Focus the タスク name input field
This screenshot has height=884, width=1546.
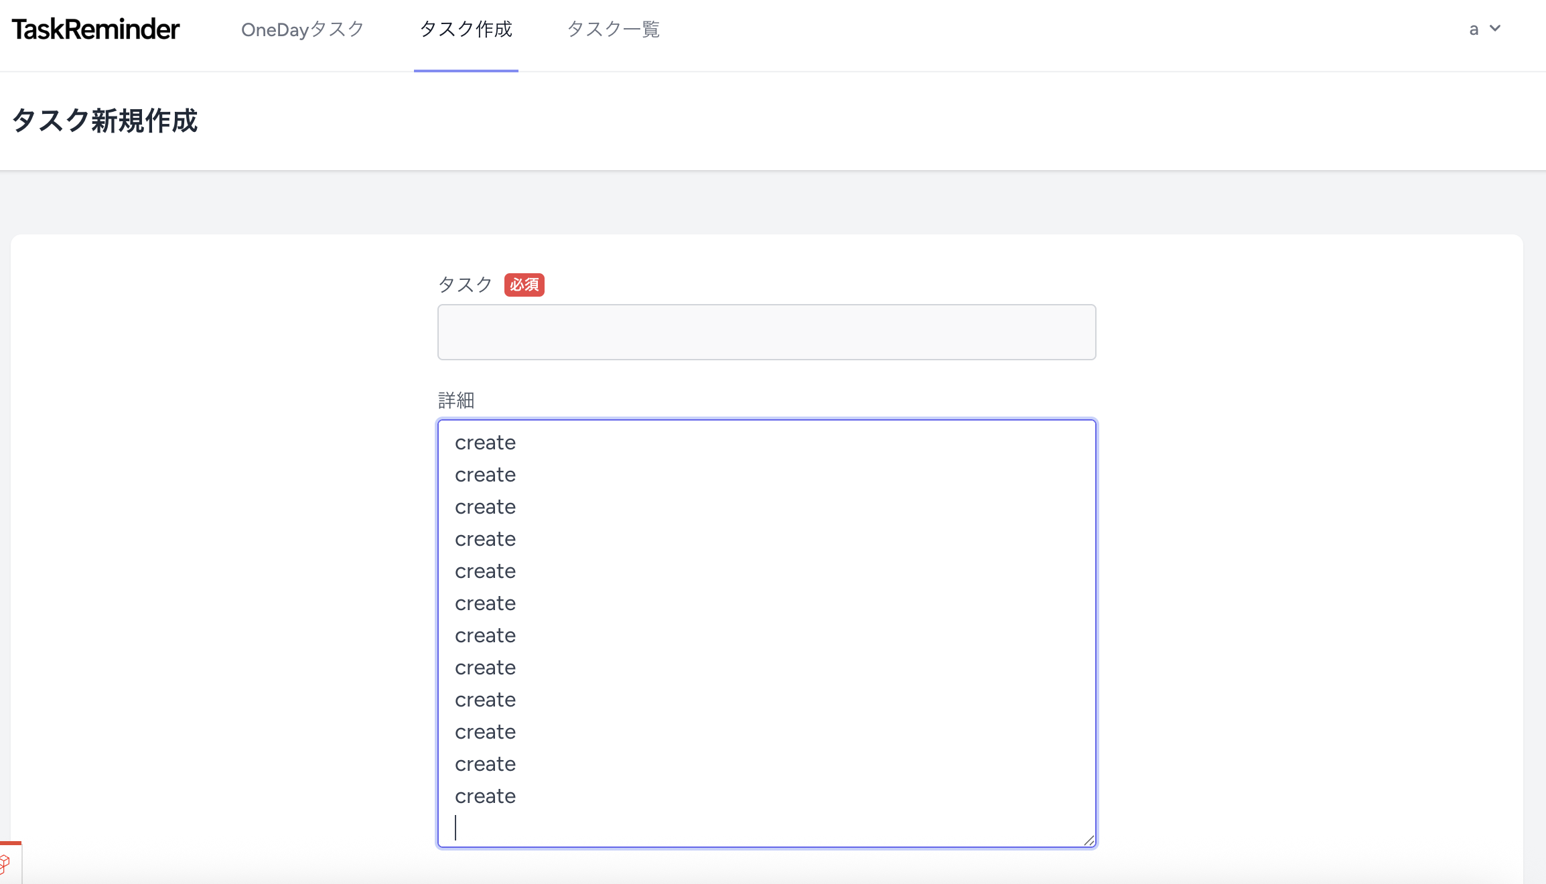click(766, 332)
